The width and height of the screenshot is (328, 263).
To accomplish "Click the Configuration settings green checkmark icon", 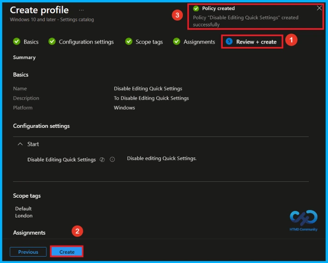I will click(x=52, y=41).
